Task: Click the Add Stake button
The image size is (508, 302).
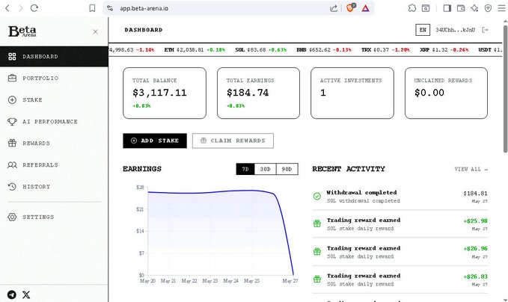Action: tap(155, 141)
